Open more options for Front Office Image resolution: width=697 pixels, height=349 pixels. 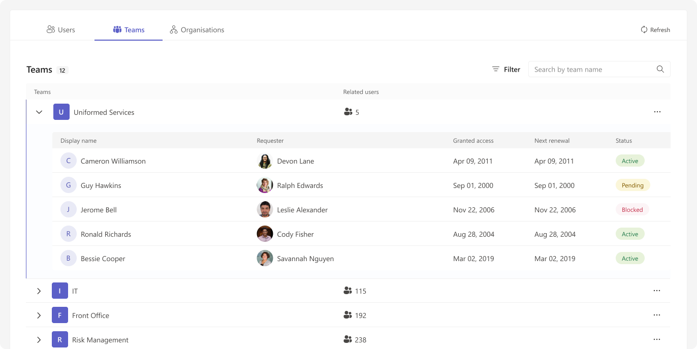click(656, 315)
